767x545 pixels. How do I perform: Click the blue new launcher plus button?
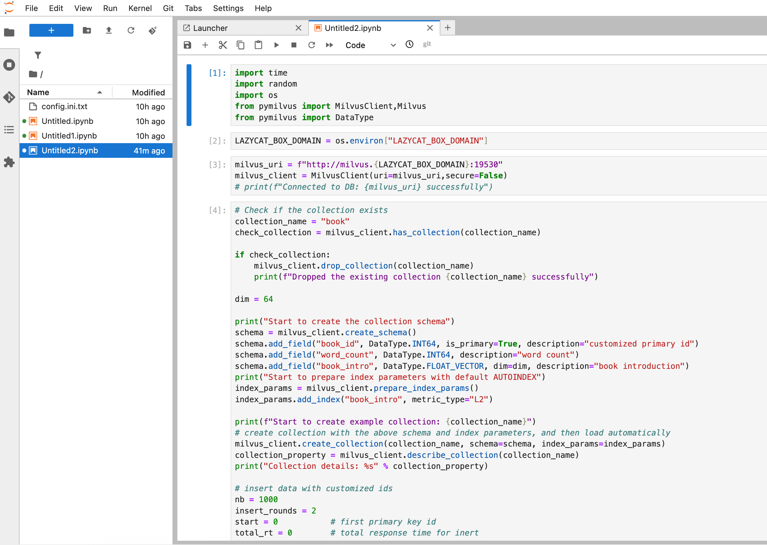point(51,31)
